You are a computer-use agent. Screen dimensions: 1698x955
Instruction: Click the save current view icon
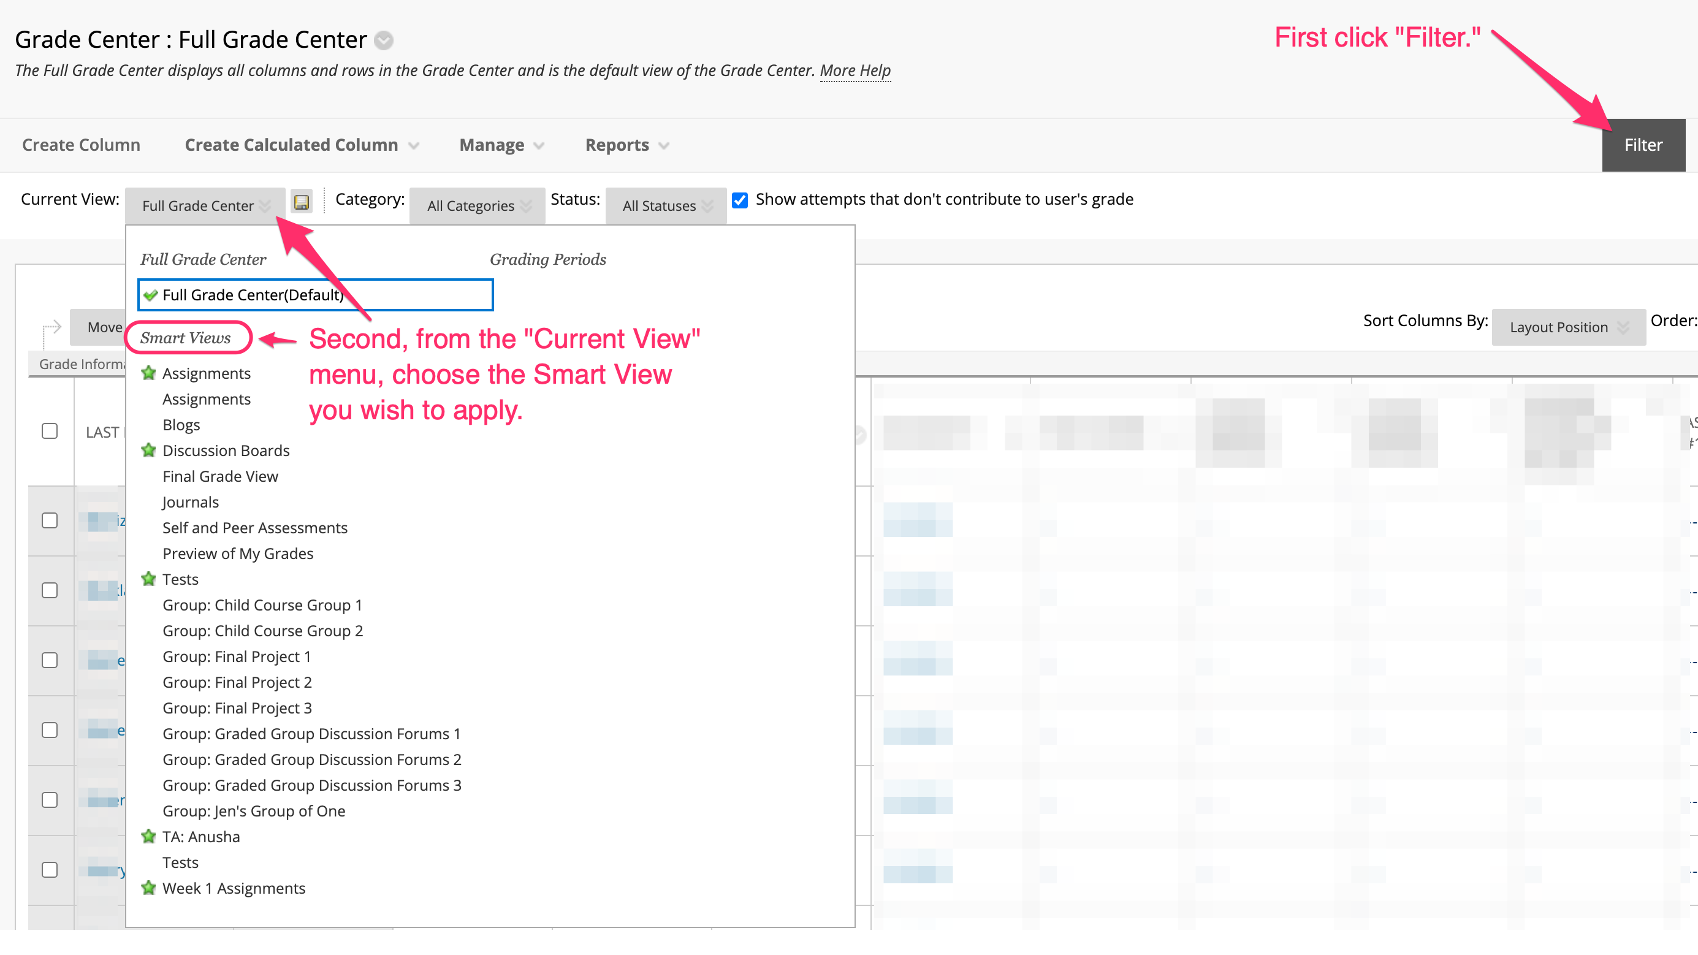coord(302,202)
